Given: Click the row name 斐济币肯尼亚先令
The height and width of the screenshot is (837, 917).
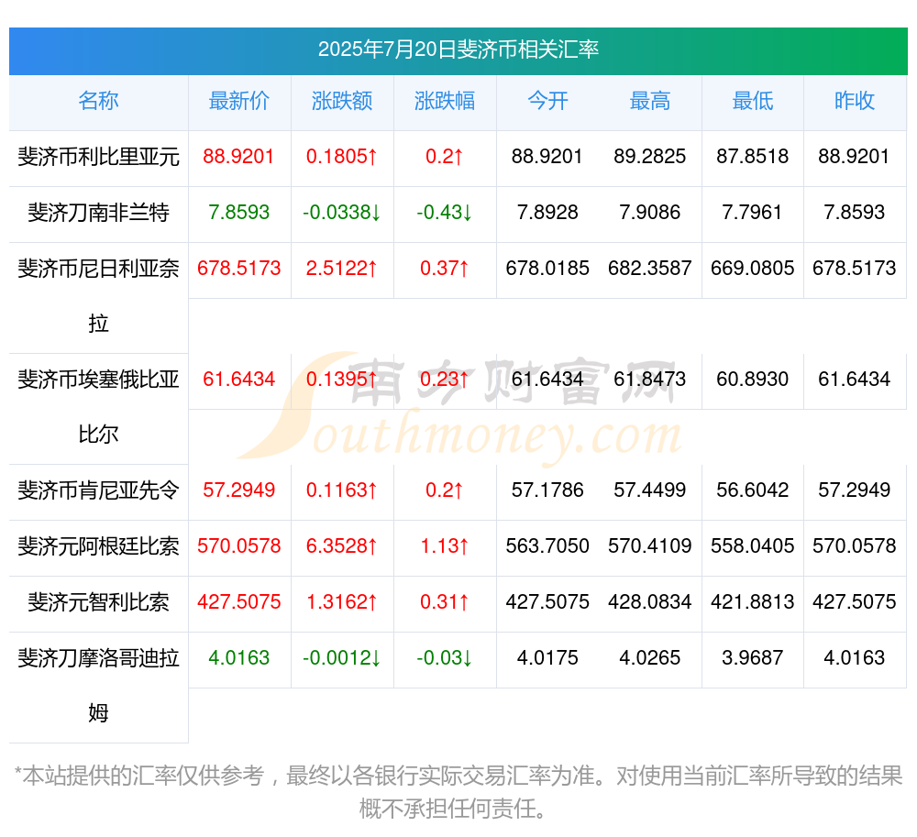Looking at the screenshot, I should coord(98,490).
